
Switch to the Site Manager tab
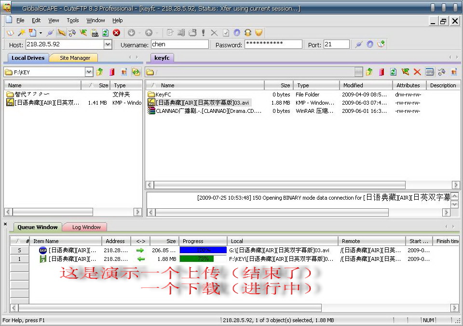(x=75, y=58)
